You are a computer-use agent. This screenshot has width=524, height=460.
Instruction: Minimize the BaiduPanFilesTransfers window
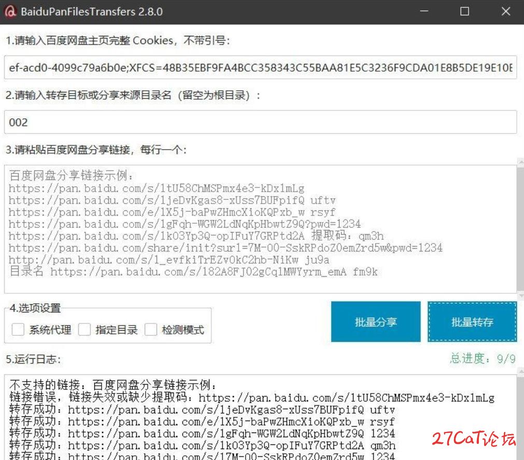click(424, 11)
